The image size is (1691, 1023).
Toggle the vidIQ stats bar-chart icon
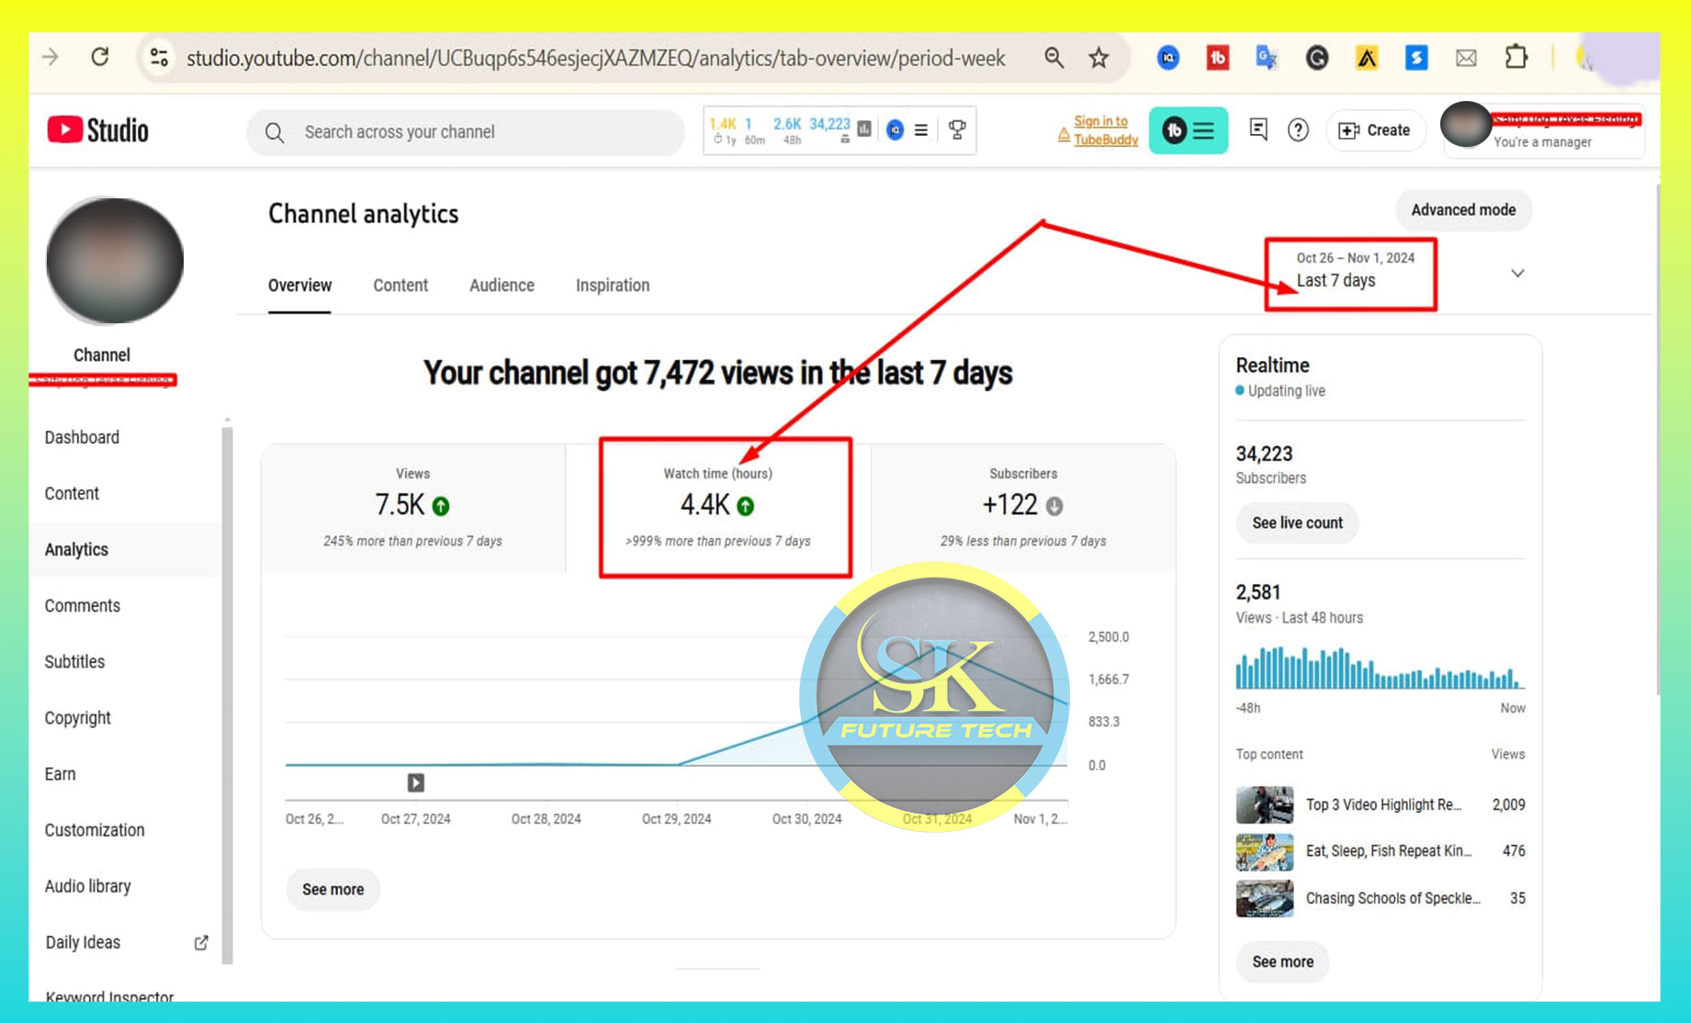[x=863, y=130]
